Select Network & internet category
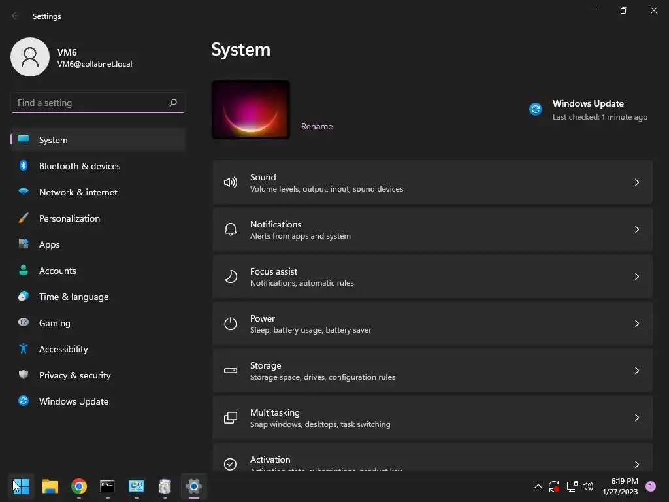 [x=98, y=192]
